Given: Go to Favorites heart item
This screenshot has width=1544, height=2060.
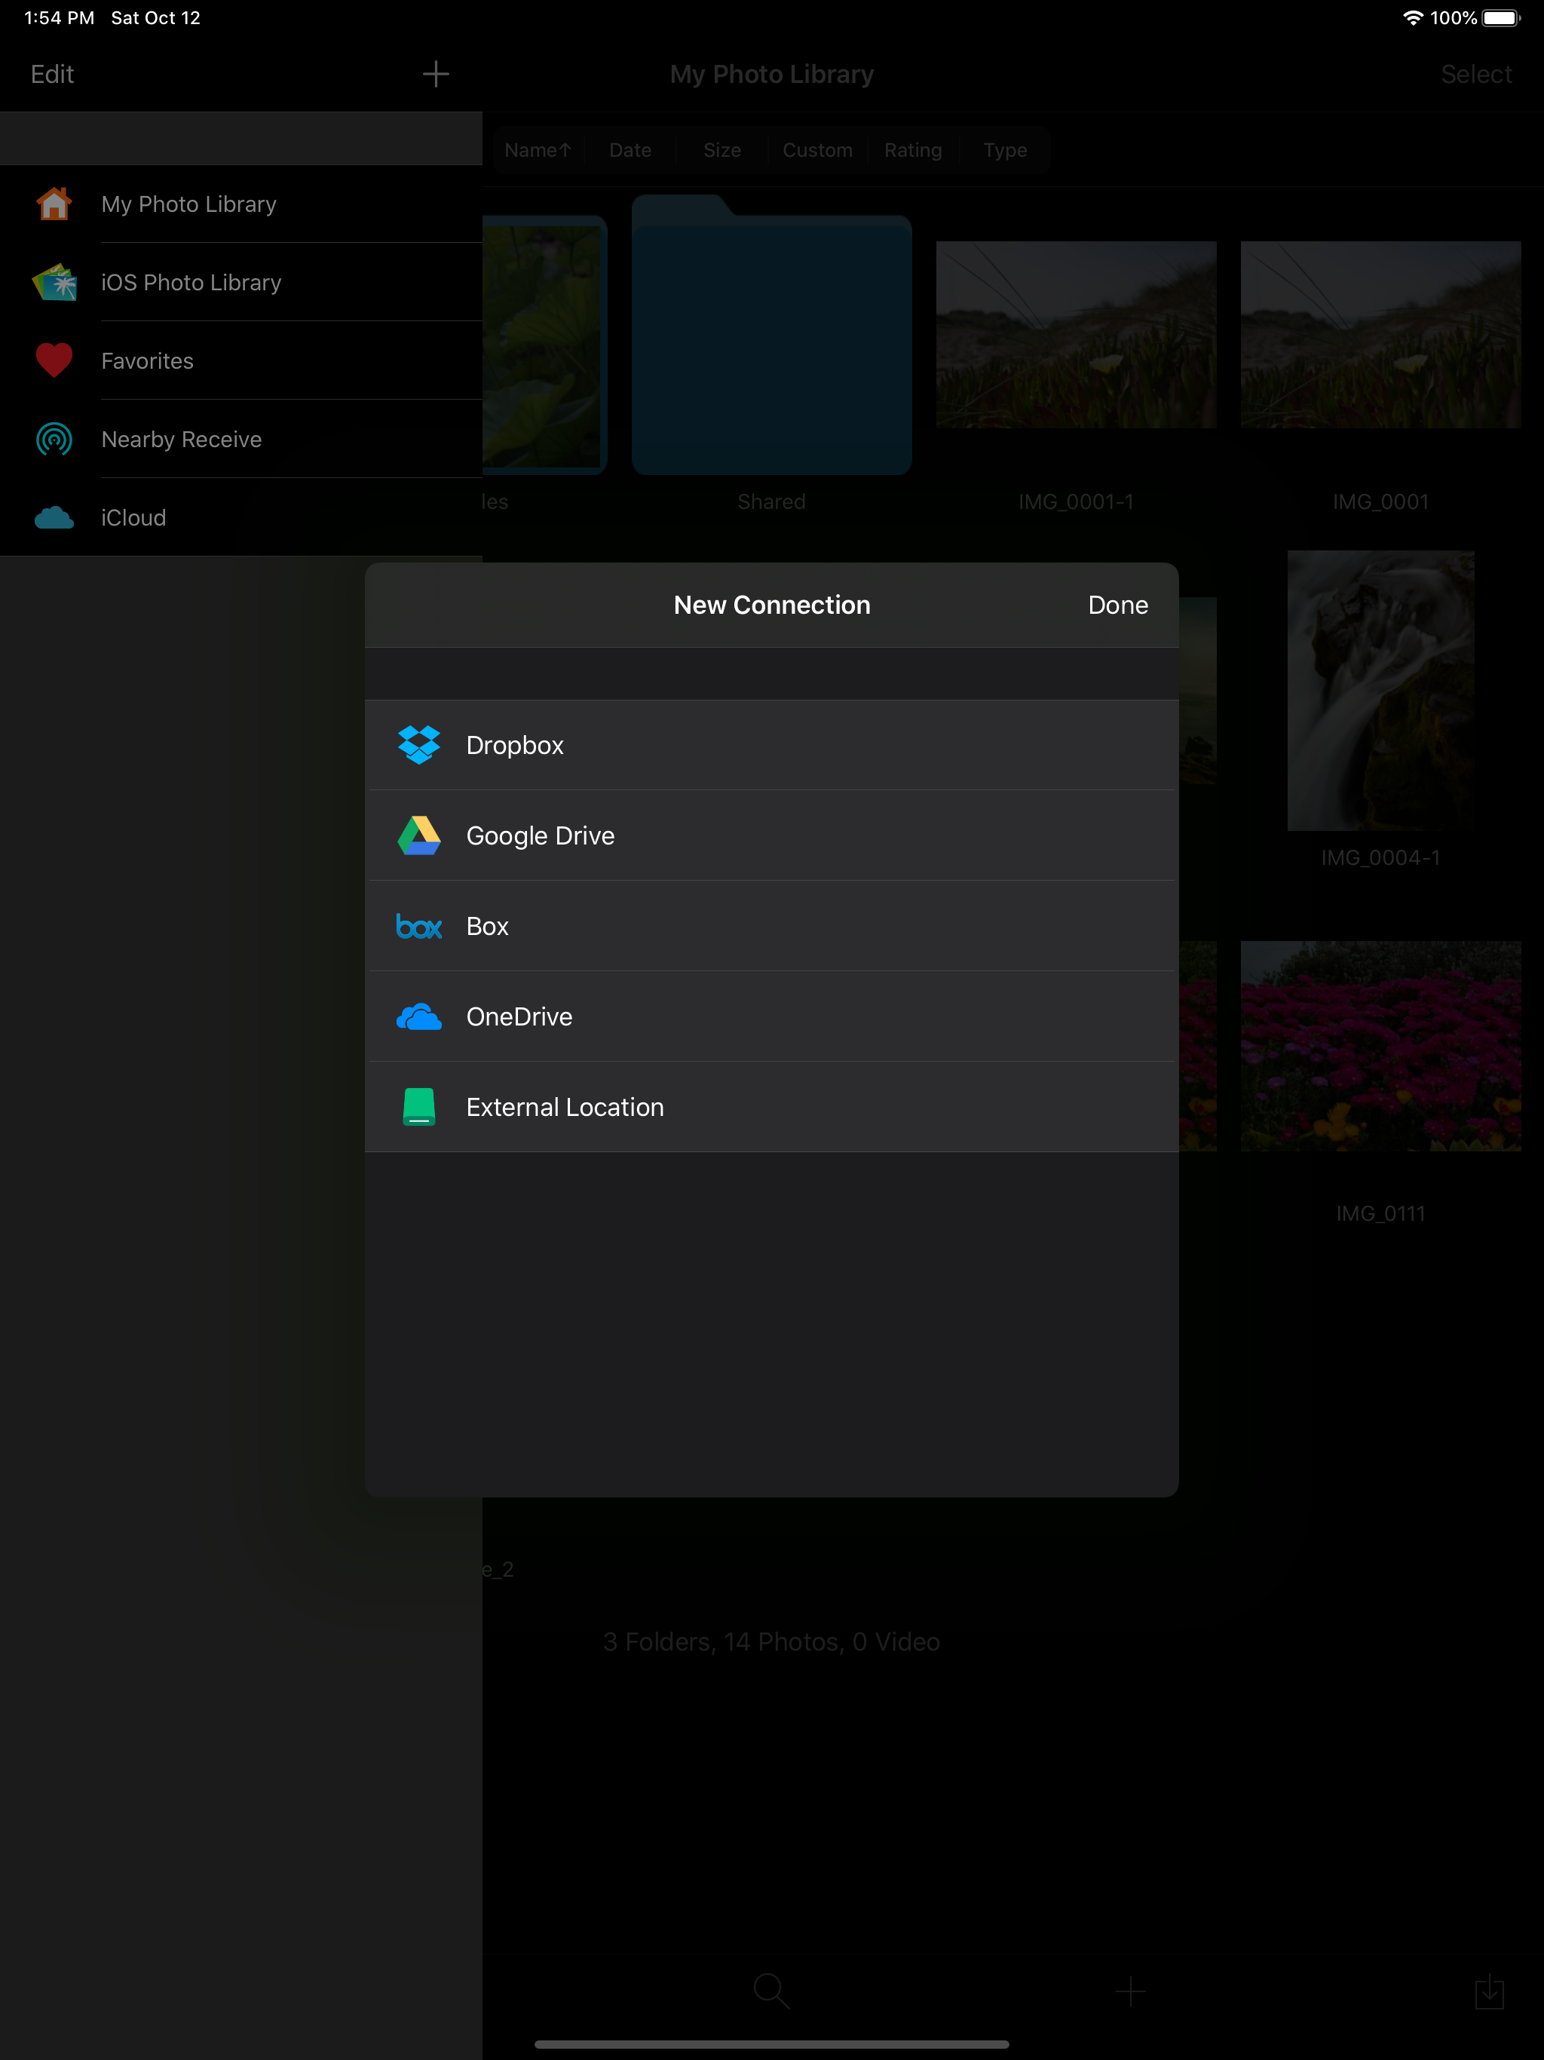Looking at the screenshot, I should [147, 361].
